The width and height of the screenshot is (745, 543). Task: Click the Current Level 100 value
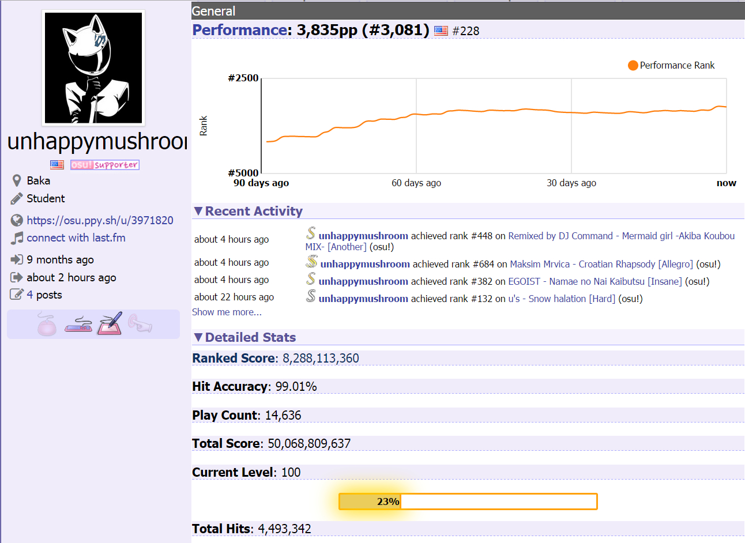[x=291, y=472]
